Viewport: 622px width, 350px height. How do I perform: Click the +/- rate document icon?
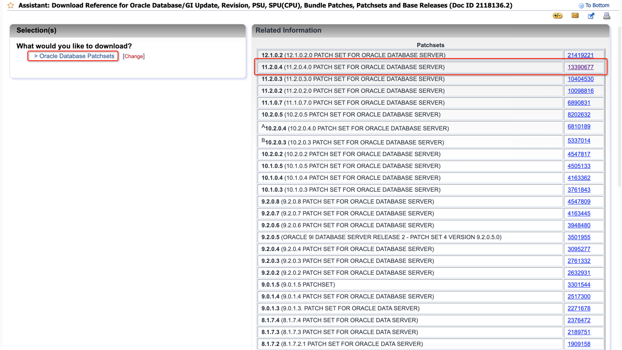[x=558, y=16]
